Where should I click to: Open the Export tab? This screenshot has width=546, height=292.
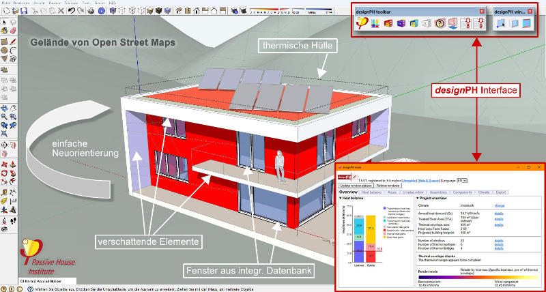[501, 192]
